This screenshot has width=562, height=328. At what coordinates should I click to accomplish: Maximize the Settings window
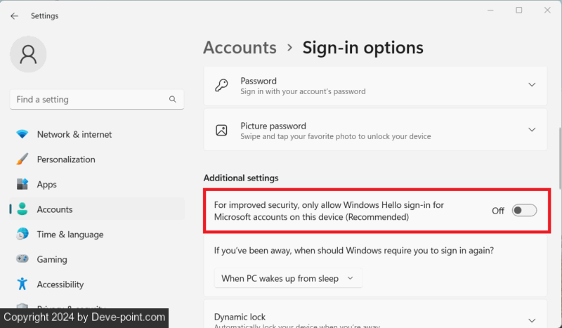click(x=519, y=10)
